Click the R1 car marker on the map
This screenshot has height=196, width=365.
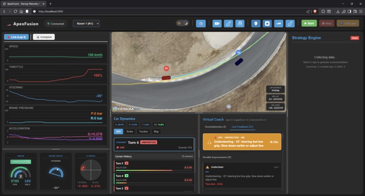click(166, 68)
